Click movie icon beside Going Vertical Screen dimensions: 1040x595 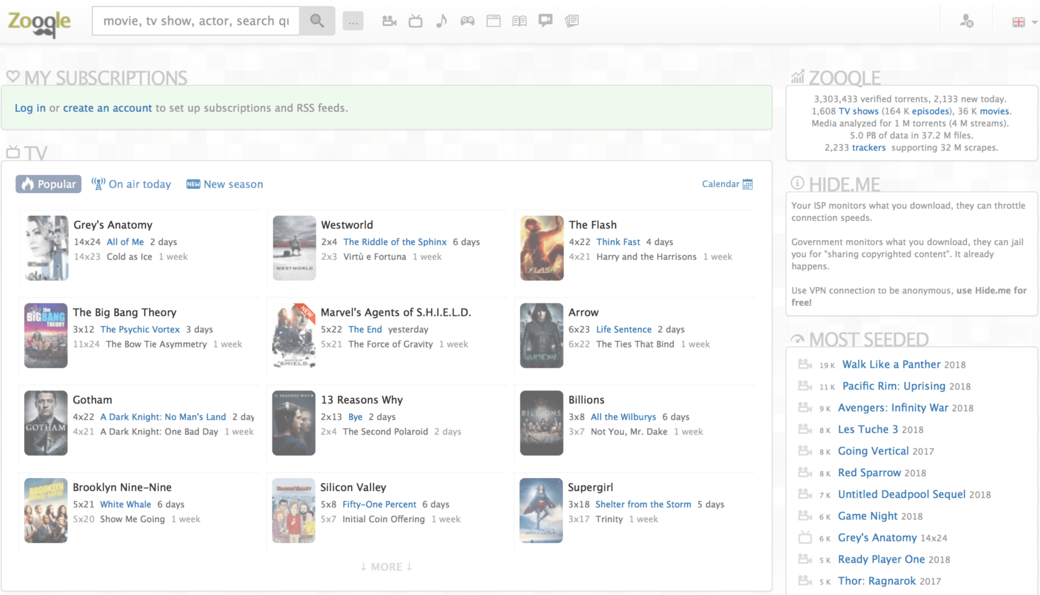(x=805, y=451)
